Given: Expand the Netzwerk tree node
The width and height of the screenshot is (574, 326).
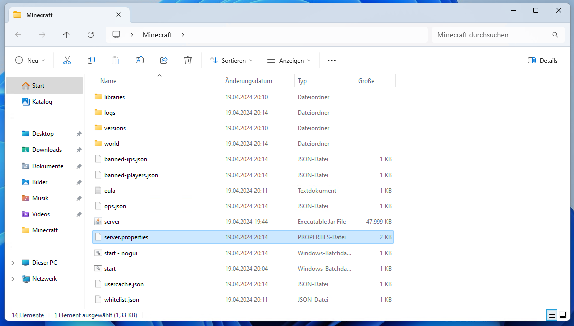Looking at the screenshot, I should pos(13,279).
